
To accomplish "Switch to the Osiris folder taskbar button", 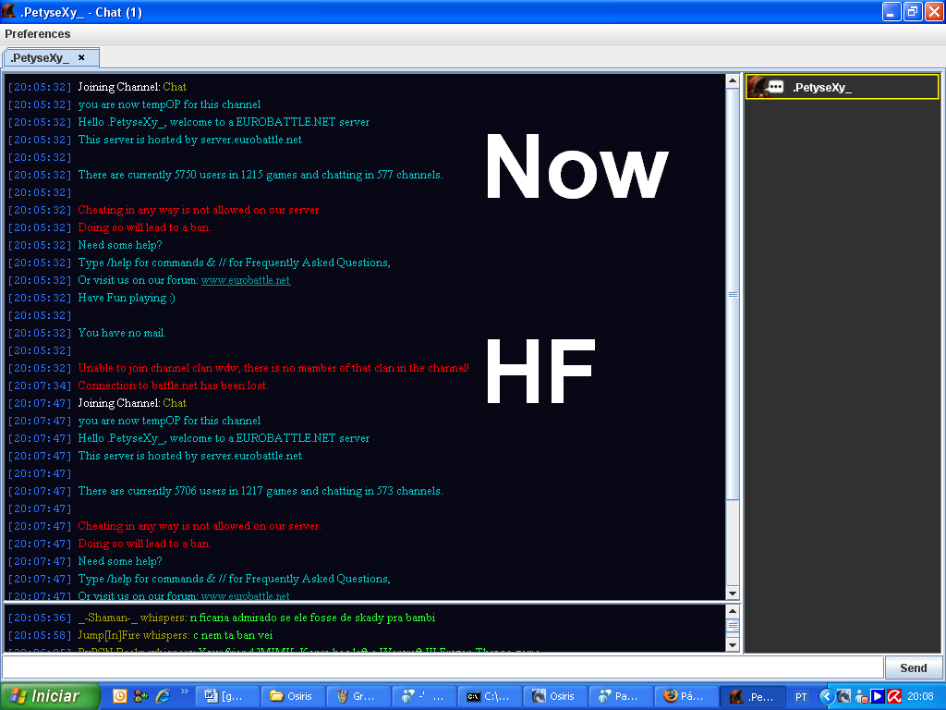I will [295, 697].
